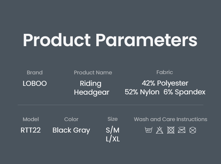Viewport: 221px width, 164px height.
Task: Click the 40° machine wash icon
Action: [x=149, y=130]
